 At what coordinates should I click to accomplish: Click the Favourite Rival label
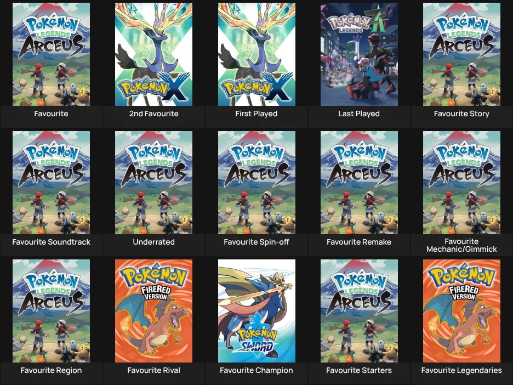[154, 370]
